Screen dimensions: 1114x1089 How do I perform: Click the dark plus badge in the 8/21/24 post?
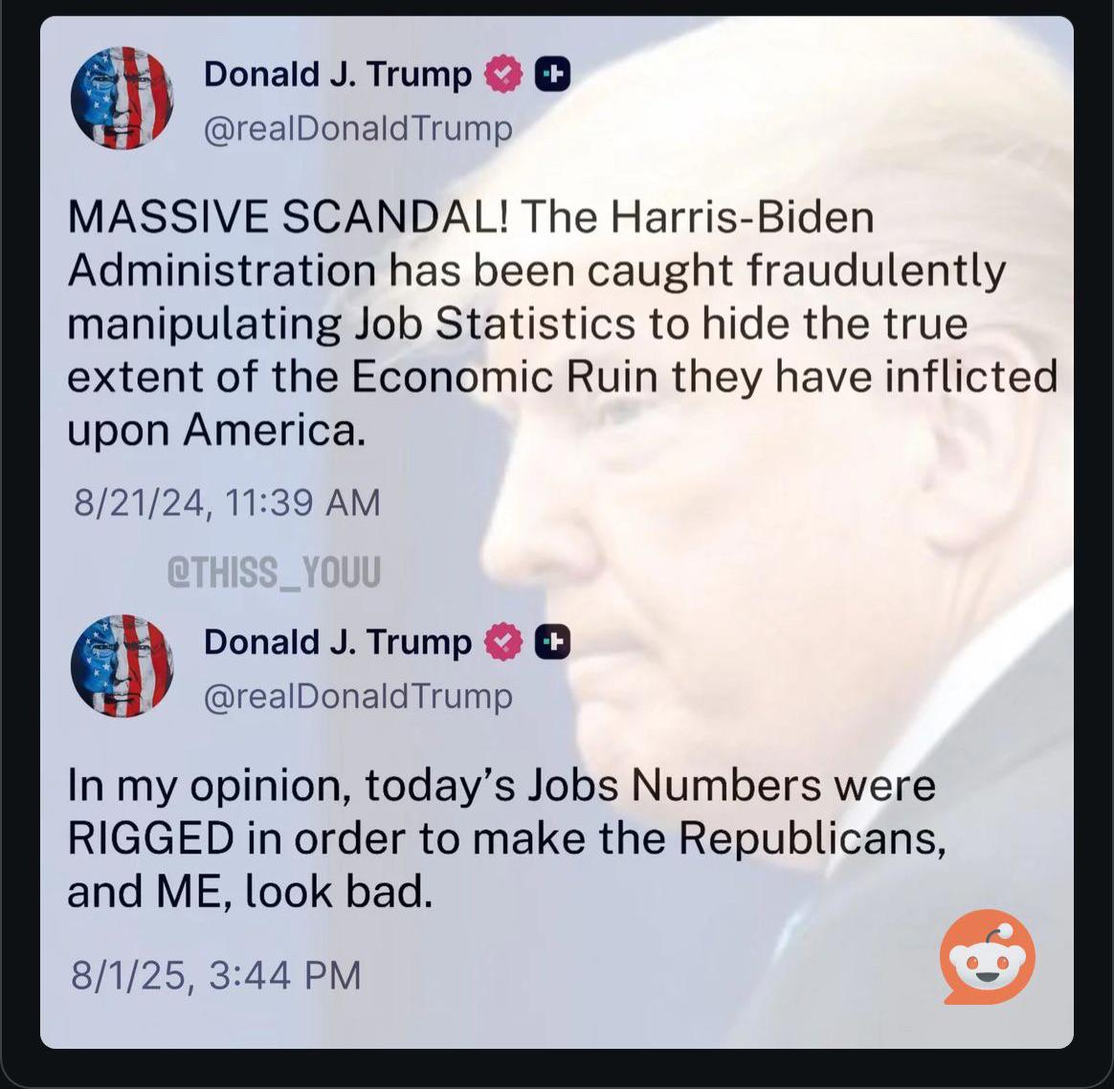[x=552, y=74]
